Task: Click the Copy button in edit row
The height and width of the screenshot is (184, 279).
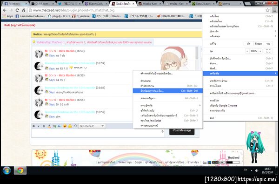Action: coord(258,44)
